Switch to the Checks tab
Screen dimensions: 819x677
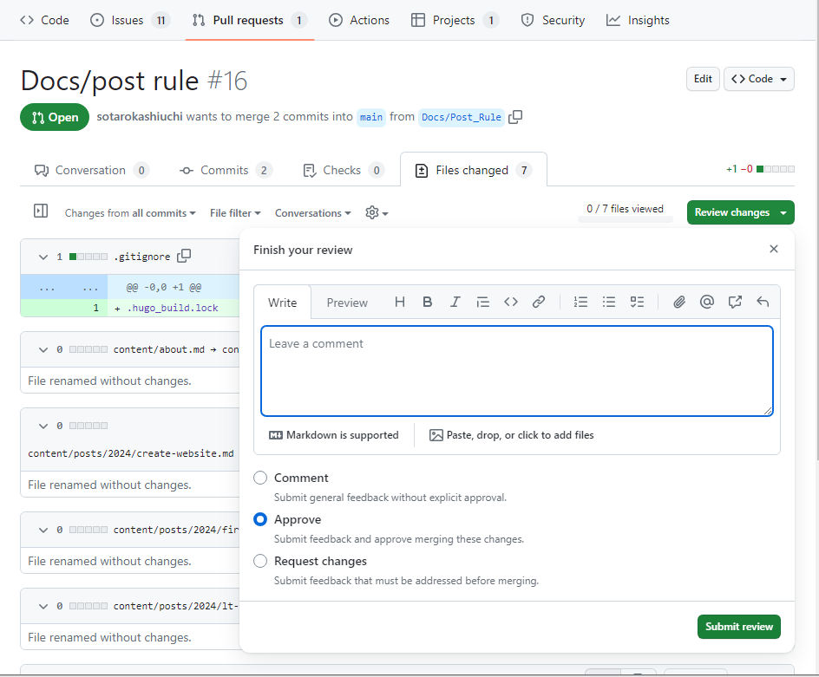(x=344, y=170)
